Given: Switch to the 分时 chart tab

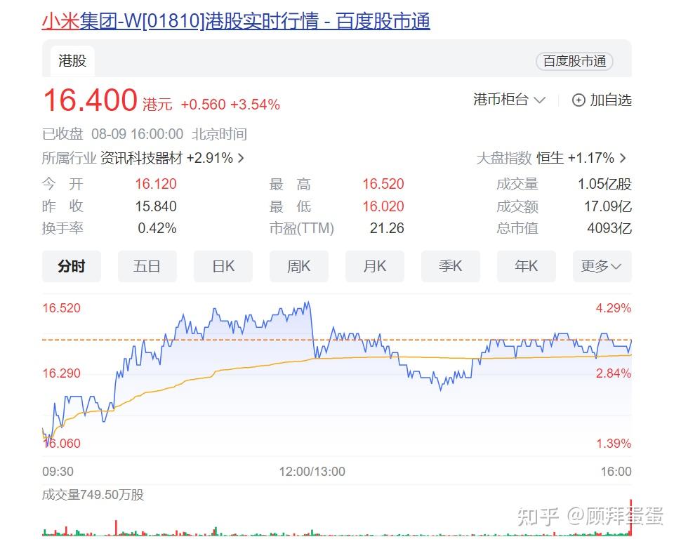Looking at the screenshot, I should pyautogui.click(x=72, y=266).
